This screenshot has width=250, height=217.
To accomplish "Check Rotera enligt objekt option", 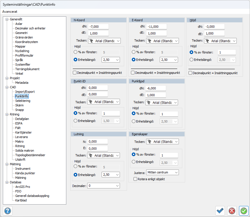I will pos(135,179).
